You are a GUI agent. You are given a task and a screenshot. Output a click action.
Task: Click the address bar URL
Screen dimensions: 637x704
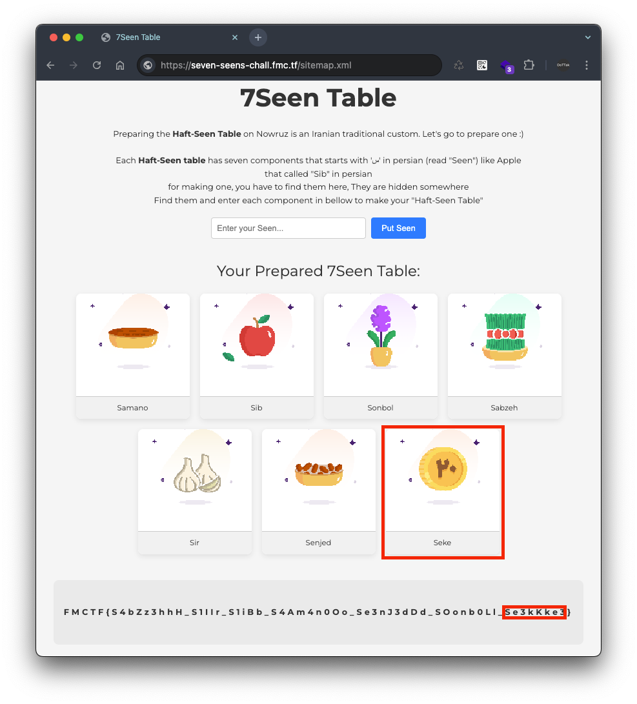pos(256,66)
